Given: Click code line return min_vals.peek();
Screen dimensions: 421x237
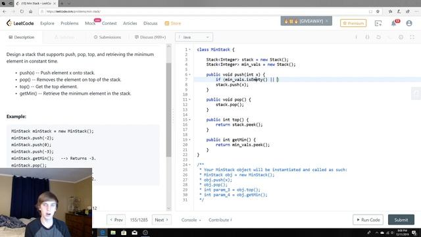Looking at the screenshot, I should tap(243, 145).
